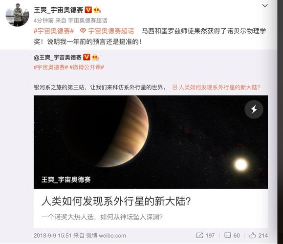Click the 2018-9-9 15:51 timestamp
This screenshot has width=283, height=244.
(53, 236)
